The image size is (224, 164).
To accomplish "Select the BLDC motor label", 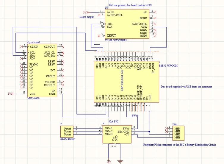I will [x=68, y=139].
